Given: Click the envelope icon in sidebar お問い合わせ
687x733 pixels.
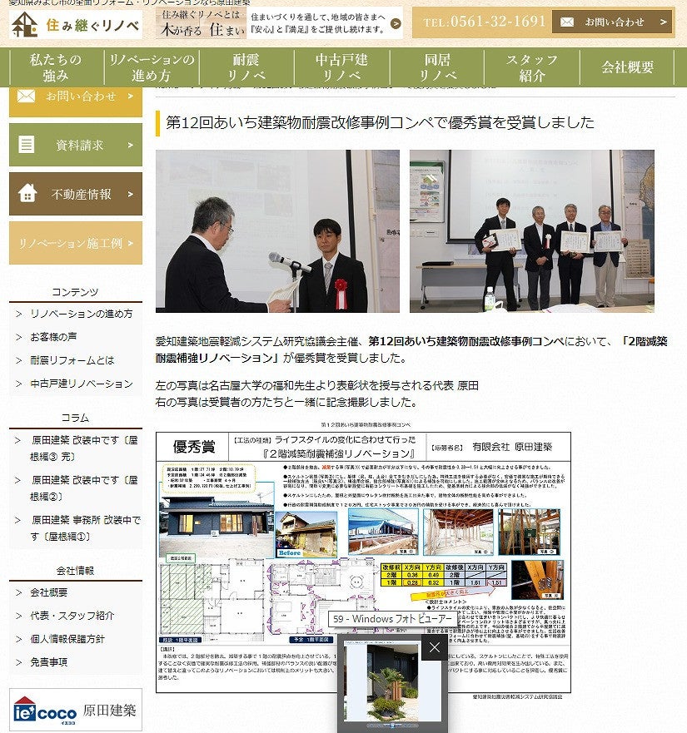Looking at the screenshot, I should pos(27,97).
